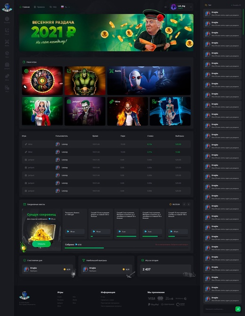245x316 pixels.
Task: Open HiLo cards icon in sidebar
Action: click(x=7, y=89)
